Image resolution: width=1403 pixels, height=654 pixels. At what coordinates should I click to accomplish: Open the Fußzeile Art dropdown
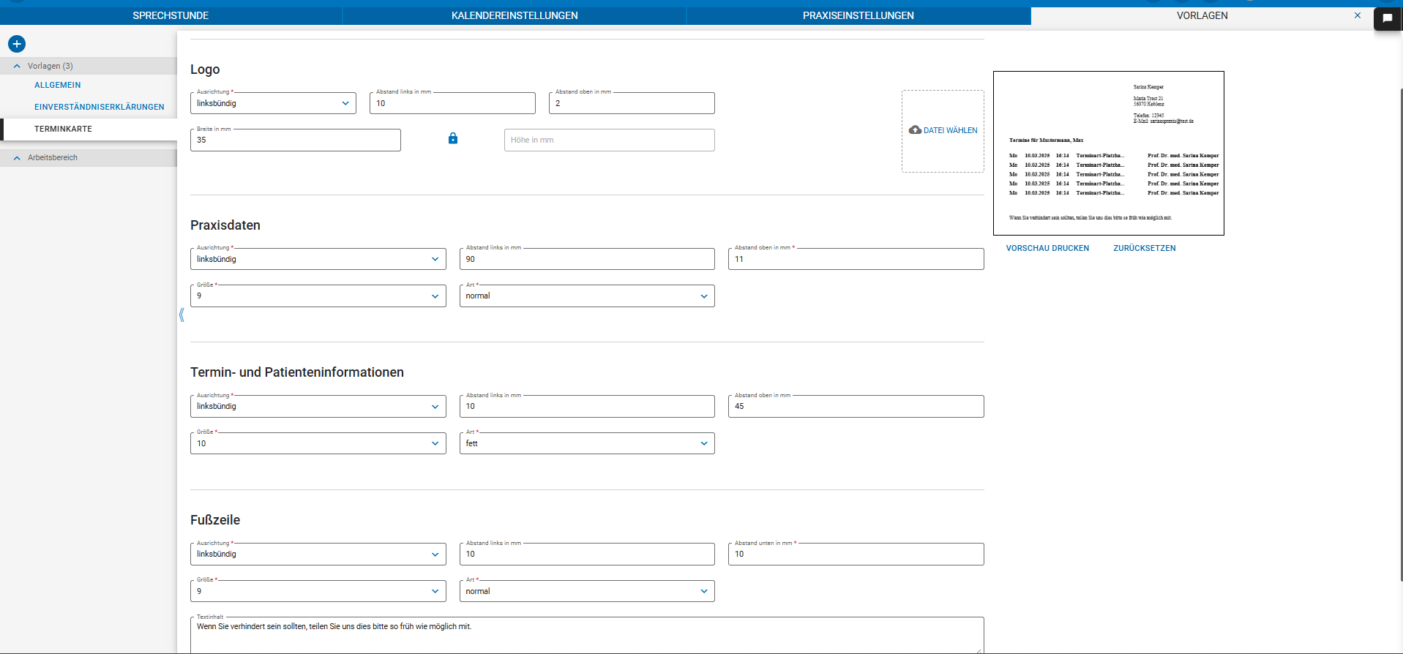pyautogui.click(x=586, y=591)
